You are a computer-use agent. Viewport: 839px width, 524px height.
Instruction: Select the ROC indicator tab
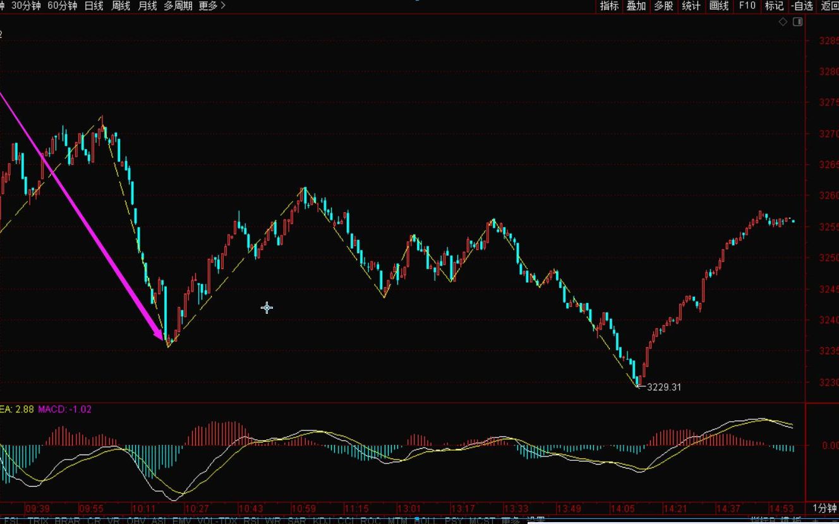[x=370, y=521]
